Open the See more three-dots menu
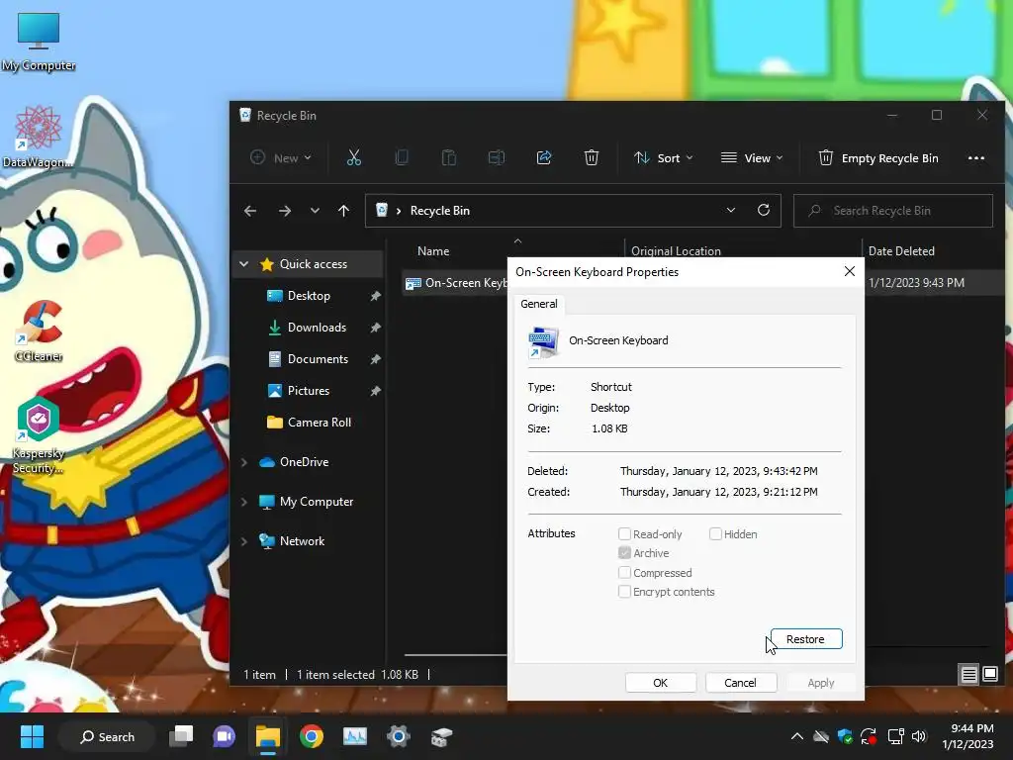1013x760 pixels. tap(976, 158)
